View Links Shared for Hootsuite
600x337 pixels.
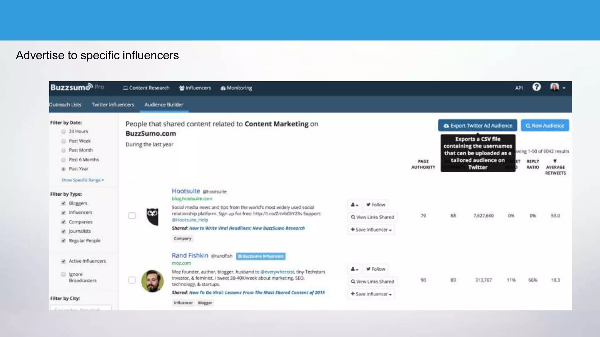click(372, 217)
